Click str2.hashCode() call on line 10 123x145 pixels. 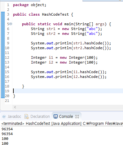[91, 48]
